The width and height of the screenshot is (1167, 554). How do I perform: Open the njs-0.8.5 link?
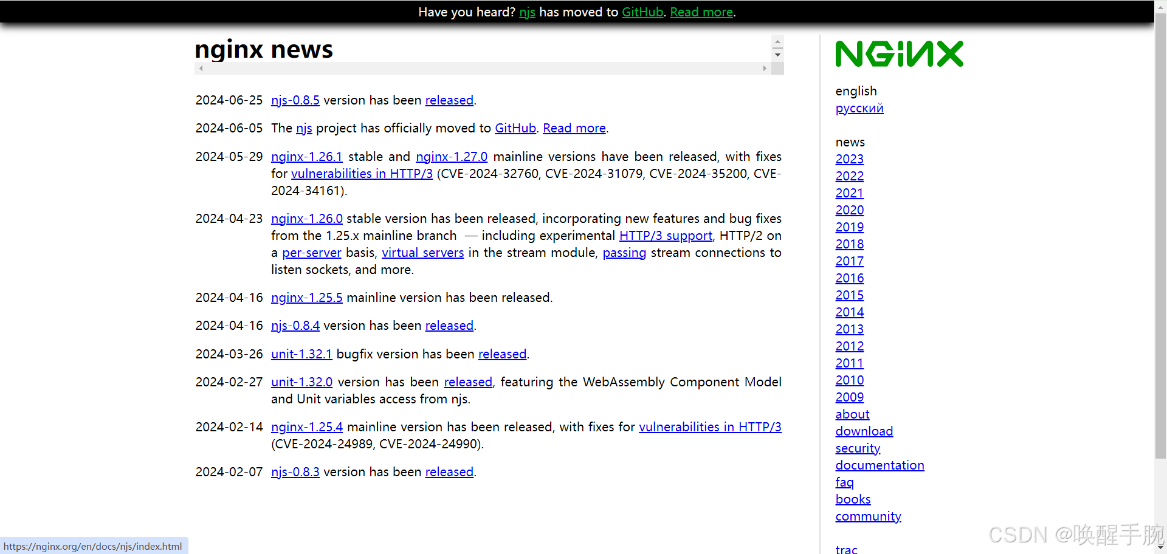[295, 100]
